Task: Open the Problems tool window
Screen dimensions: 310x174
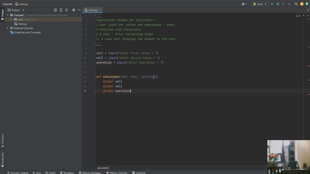Action: click(67, 173)
